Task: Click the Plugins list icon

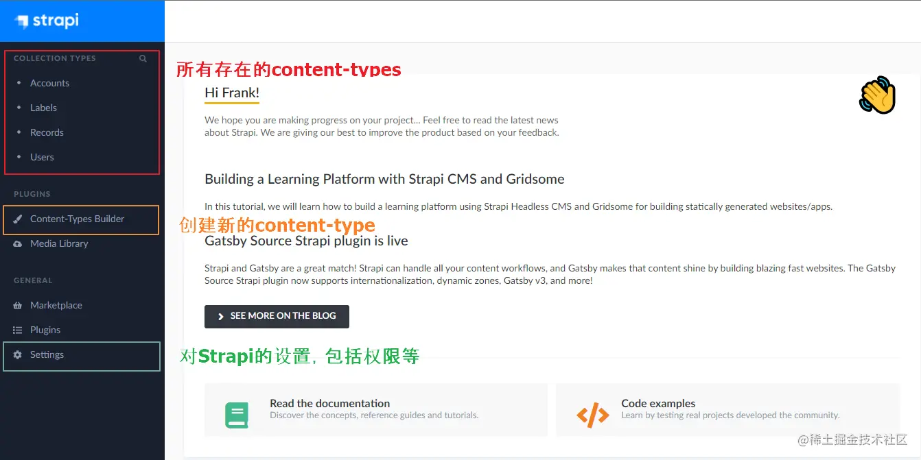Action: pos(18,330)
